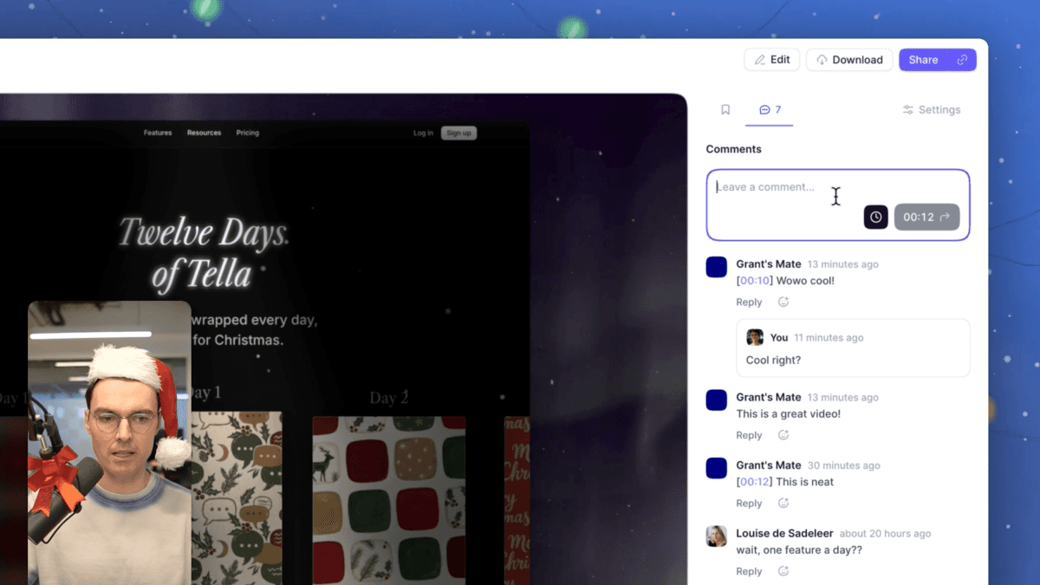Switch to the comments tab showing 7
The image size is (1040, 585).
point(770,110)
